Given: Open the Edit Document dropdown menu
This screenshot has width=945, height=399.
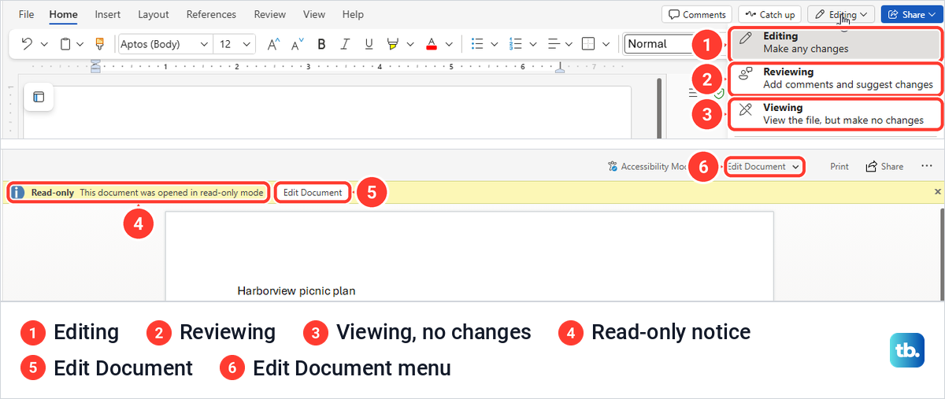Looking at the screenshot, I should [x=764, y=166].
